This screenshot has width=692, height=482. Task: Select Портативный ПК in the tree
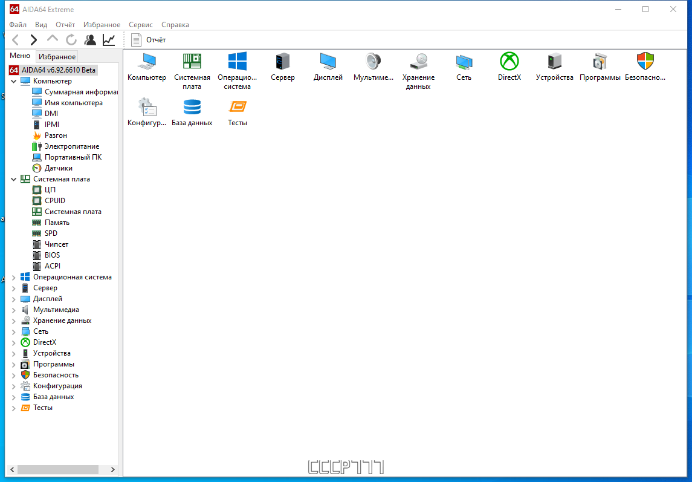pyautogui.click(x=67, y=157)
